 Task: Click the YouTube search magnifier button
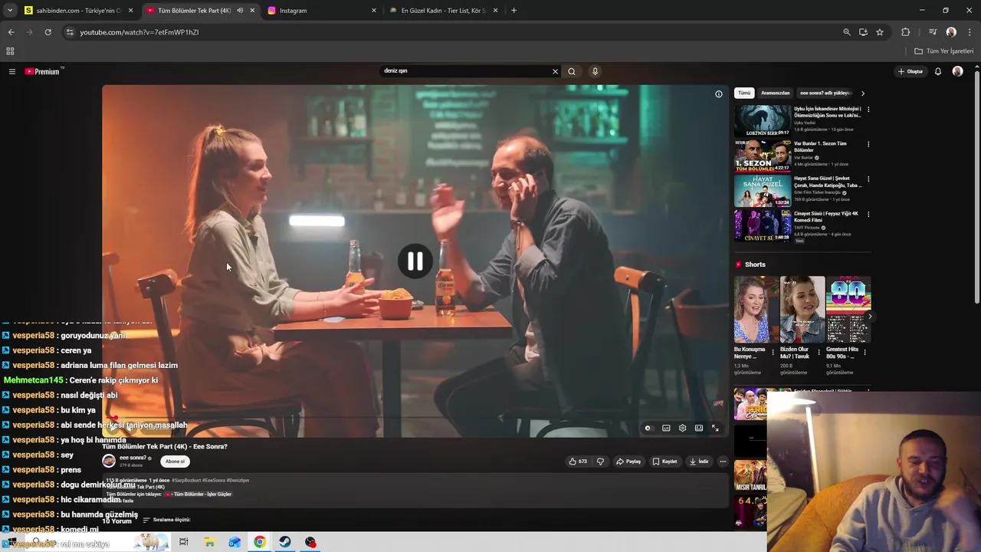click(x=572, y=71)
